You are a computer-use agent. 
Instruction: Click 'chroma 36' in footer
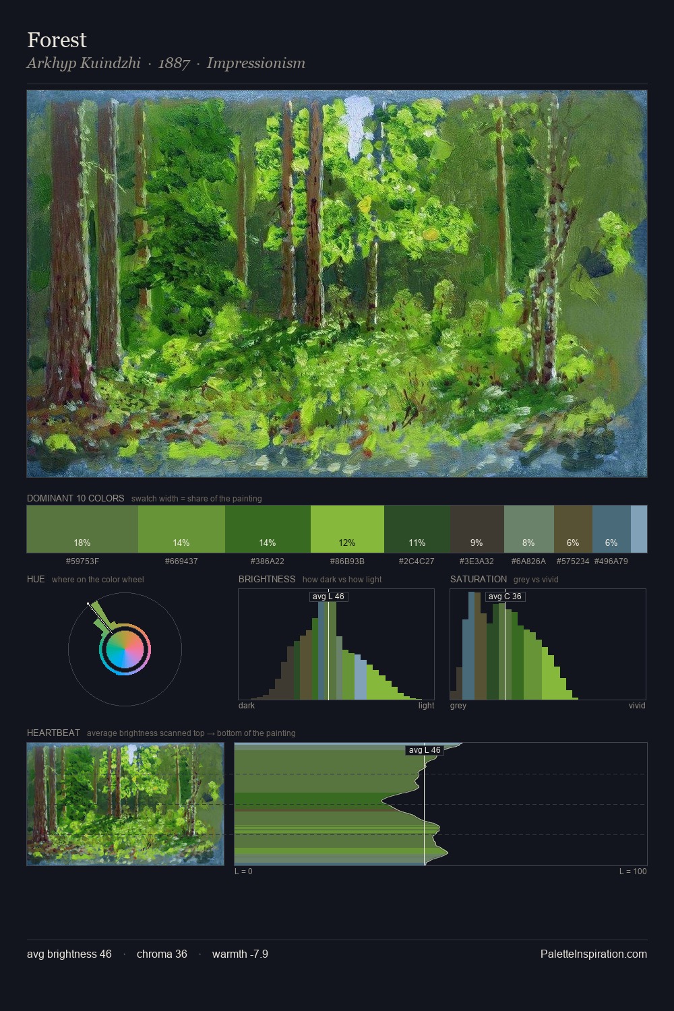162,954
